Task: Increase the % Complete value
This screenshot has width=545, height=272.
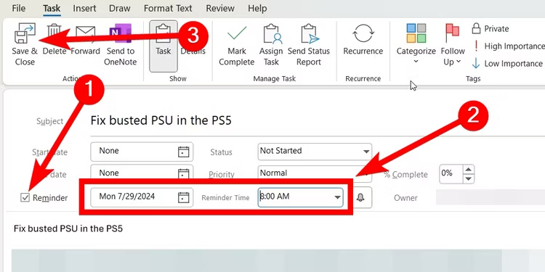Action: click(x=469, y=170)
